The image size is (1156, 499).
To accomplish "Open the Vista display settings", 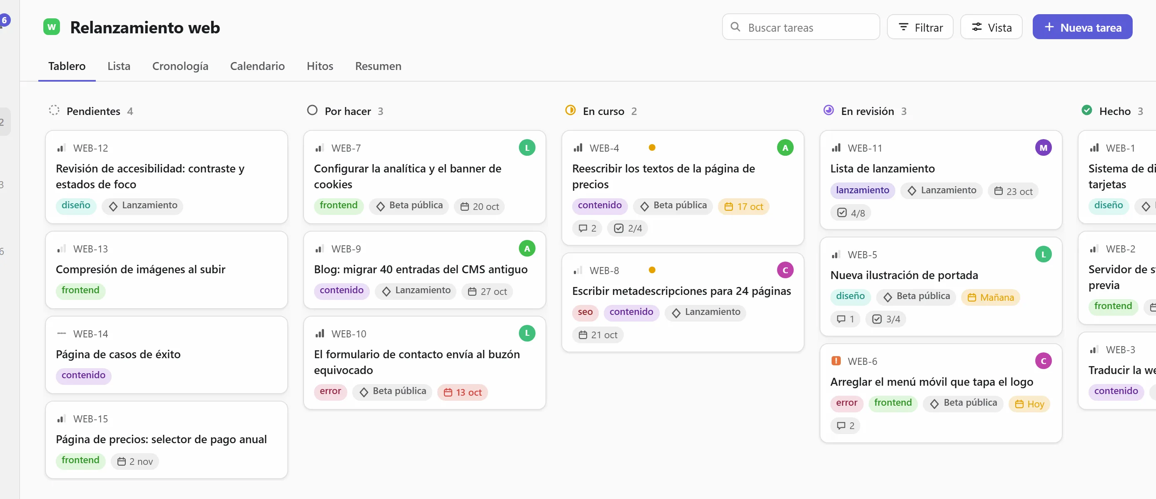I will (x=992, y=27).
